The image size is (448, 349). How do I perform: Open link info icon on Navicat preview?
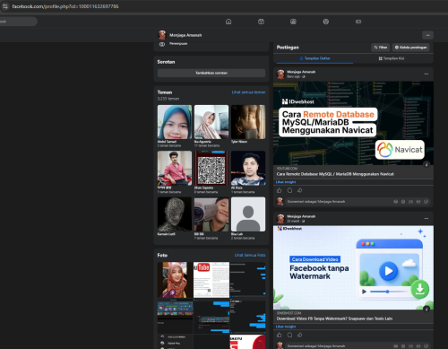click(426, 164)
